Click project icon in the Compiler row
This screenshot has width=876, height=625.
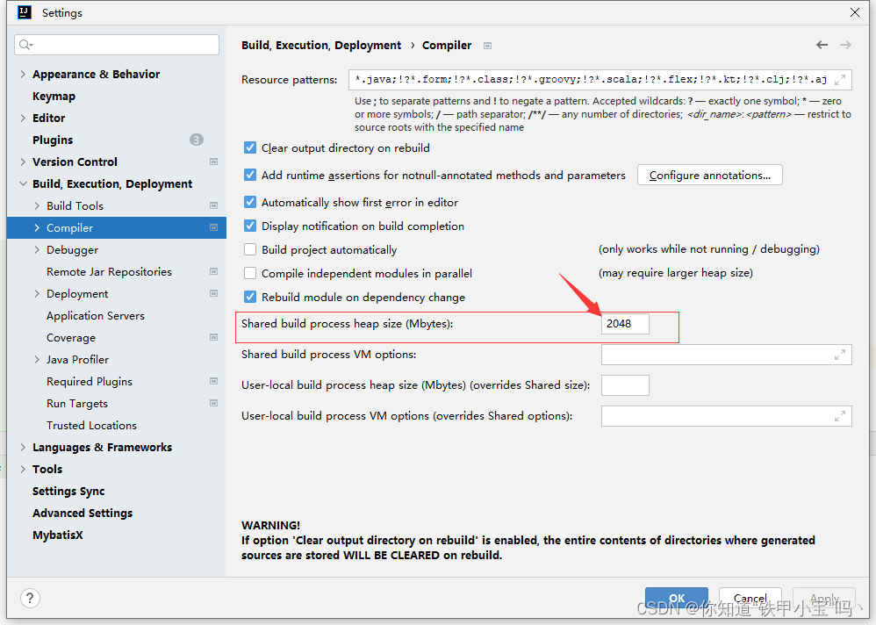point(213,228)
